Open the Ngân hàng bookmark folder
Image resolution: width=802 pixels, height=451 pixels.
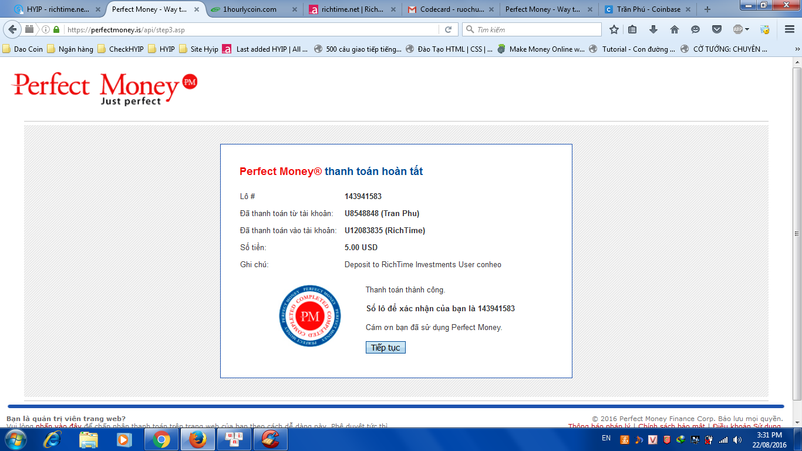(70, 49)
